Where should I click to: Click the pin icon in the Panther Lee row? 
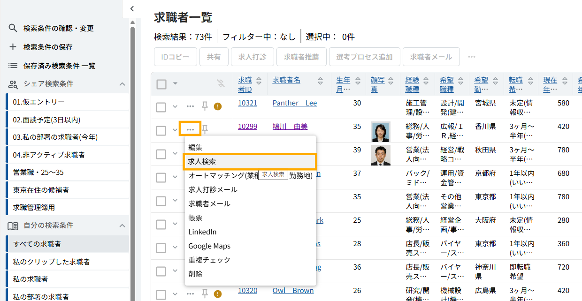[205, 106]
